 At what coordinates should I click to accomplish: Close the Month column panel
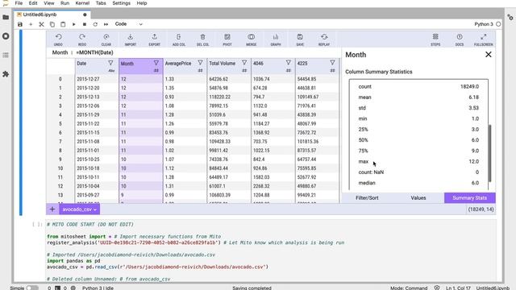488,55
